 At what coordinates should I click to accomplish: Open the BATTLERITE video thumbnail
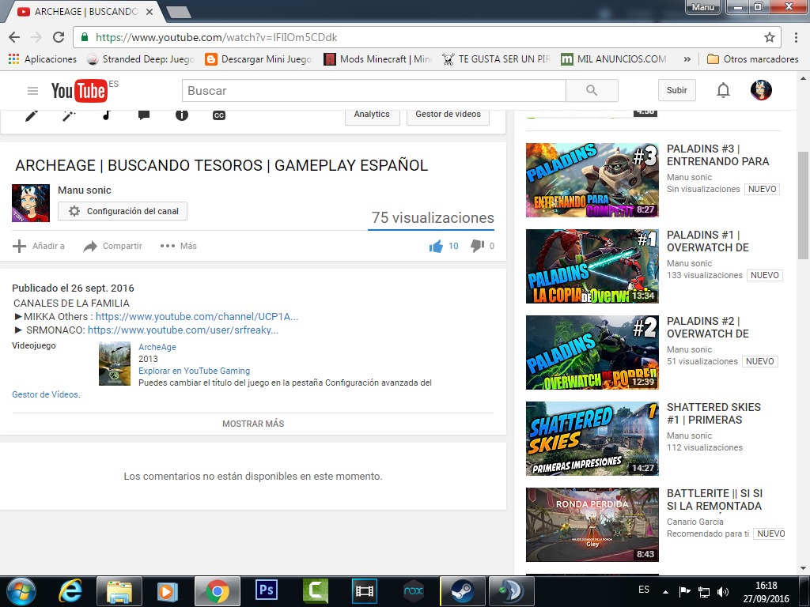(x=592, y=525)
